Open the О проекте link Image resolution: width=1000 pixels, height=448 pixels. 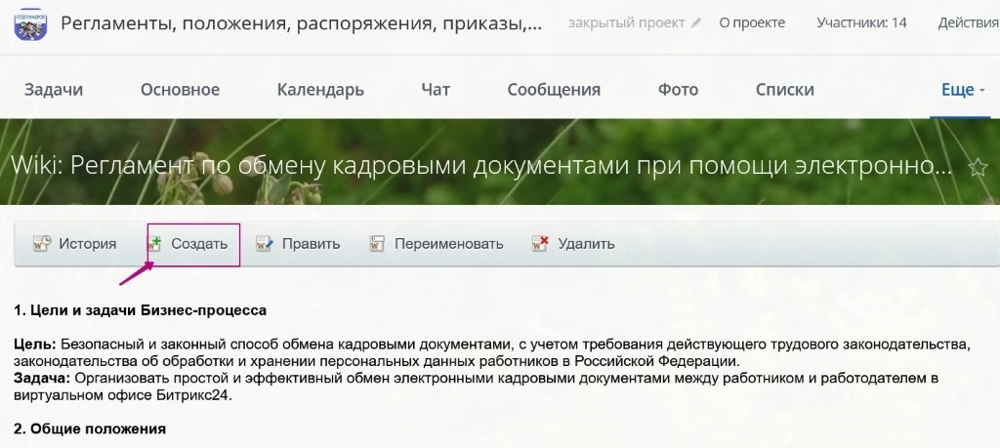pyautogui.click(x=752, y=23)
